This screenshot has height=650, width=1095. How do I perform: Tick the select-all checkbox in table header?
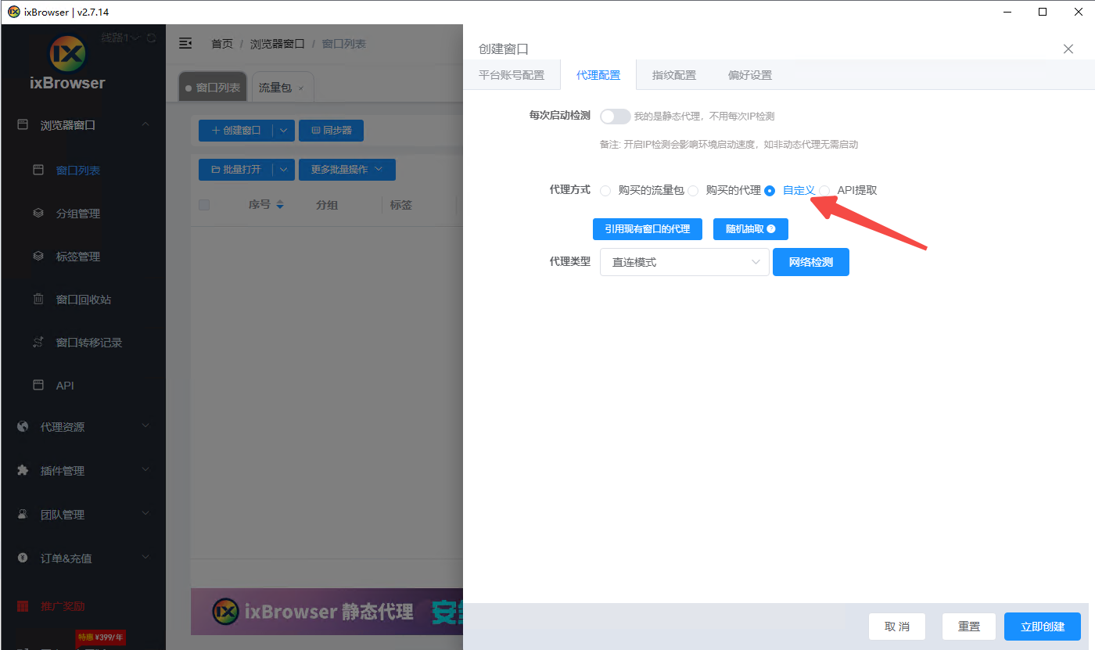[204, 205]
